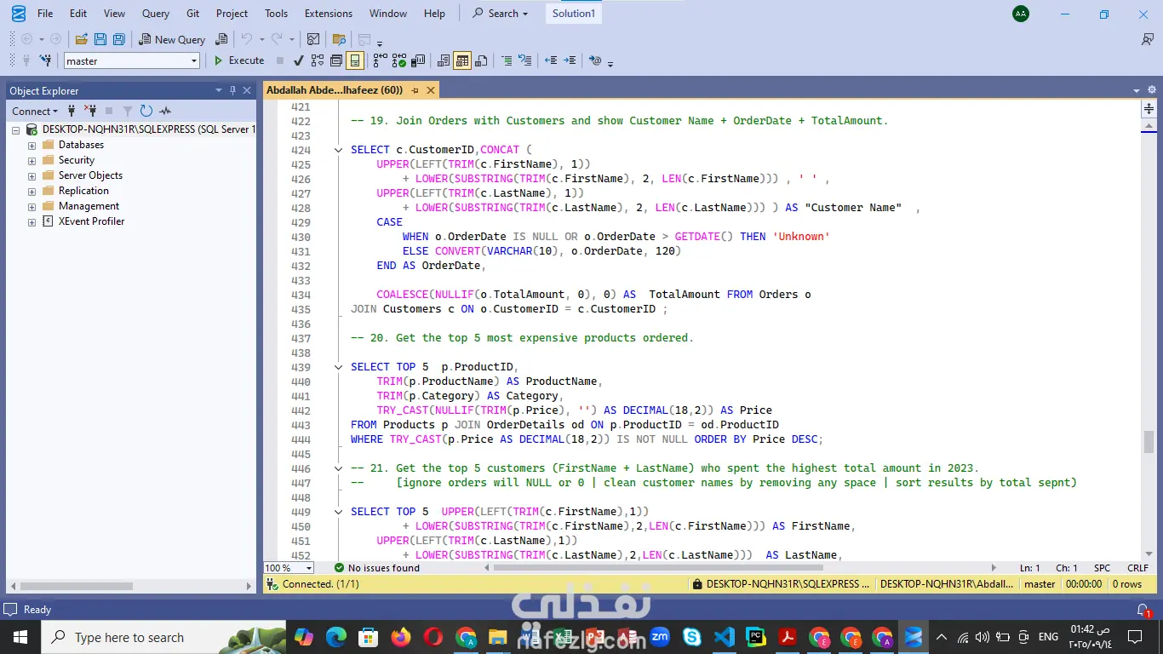The width and height of the screenshot is (1163, 654).
Task: Collapse the query block at line 439
Action: (x=338, y=367)
